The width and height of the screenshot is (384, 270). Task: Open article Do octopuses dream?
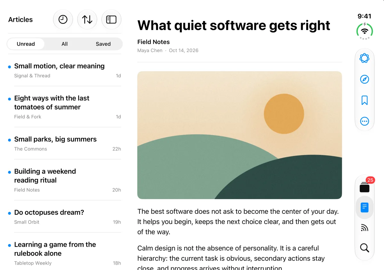tap(65, 217)
